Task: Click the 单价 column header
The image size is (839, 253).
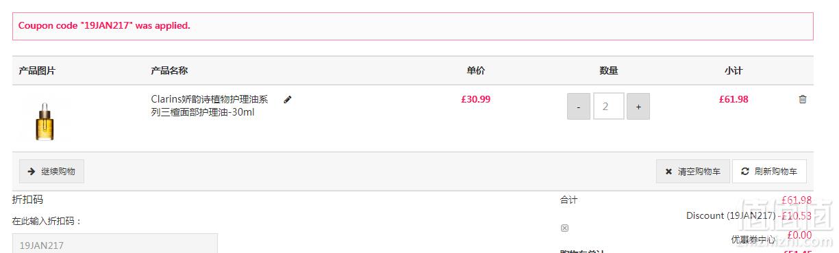Action: point(476,70)
